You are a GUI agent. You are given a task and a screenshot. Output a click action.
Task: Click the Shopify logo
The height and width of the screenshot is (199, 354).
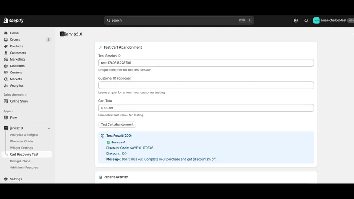coord(14,20)
